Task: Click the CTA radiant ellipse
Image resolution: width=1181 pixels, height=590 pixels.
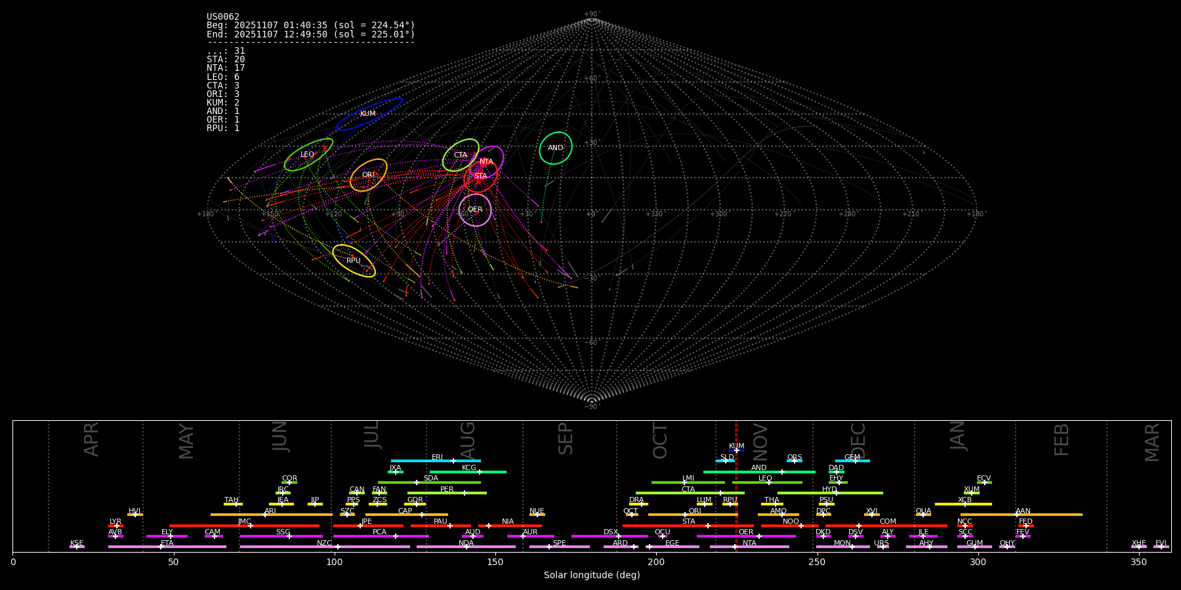Action: coord(460,155)
